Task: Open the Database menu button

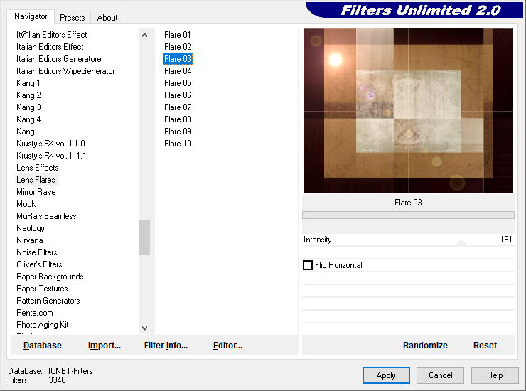Action: (x=43, y=346)
